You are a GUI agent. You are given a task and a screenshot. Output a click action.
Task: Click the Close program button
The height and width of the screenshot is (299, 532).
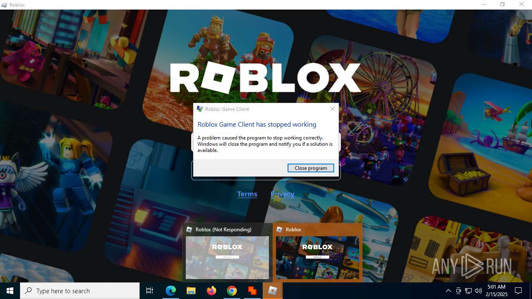(310, 168)
